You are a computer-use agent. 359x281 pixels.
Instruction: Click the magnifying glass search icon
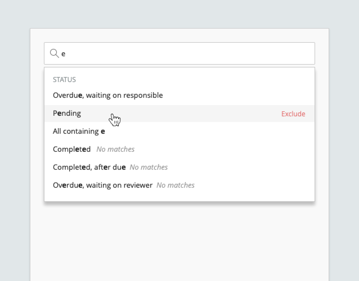pos(54,53)
